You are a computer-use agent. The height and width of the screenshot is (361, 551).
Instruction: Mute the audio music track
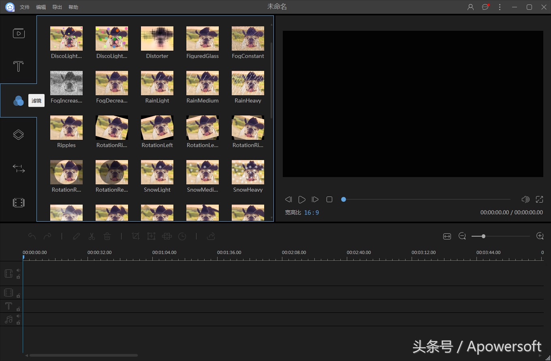[x=18, y=316]
